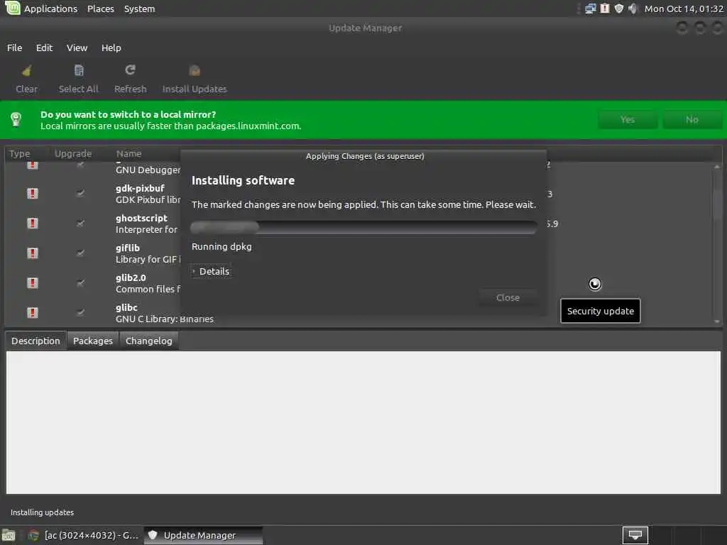Click the Refresh arrow icon

(x=131, y=70)
